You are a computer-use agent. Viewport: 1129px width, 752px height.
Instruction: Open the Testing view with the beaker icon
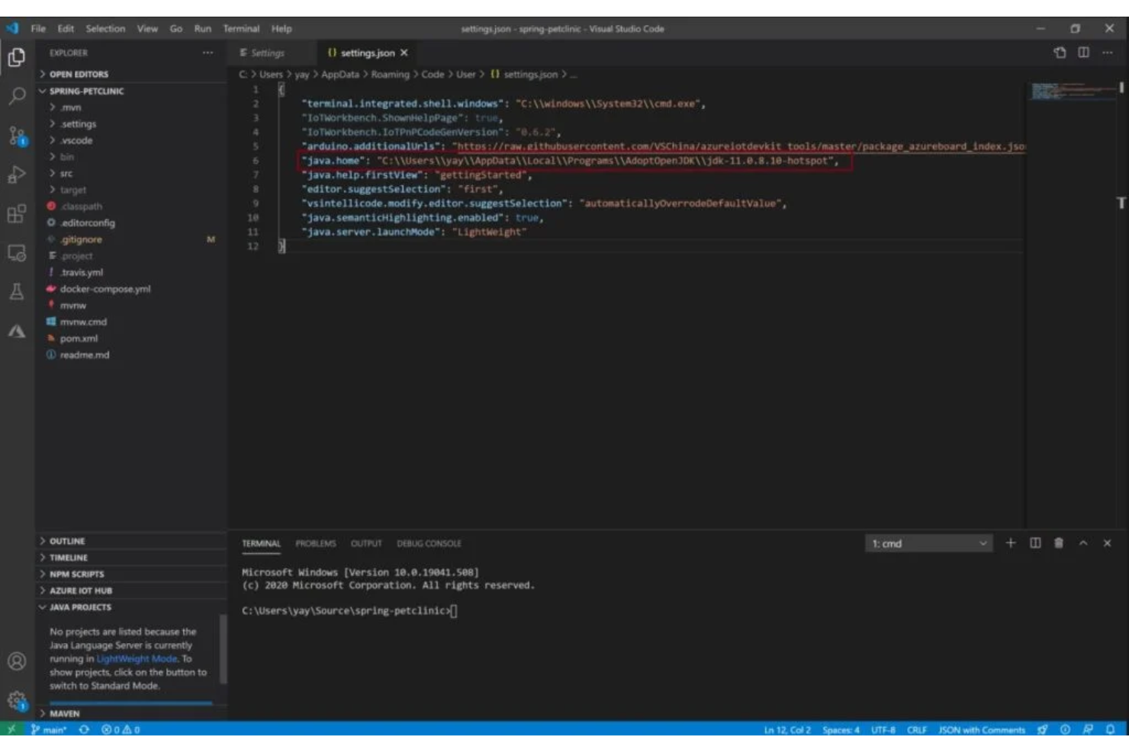16,291
